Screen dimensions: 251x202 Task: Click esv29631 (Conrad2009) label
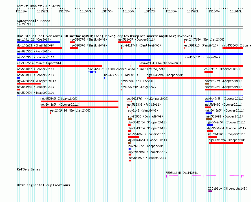222,69
